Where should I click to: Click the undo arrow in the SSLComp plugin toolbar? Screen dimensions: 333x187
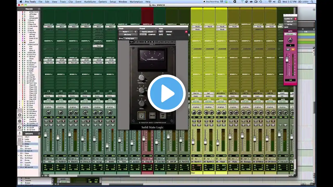click(x=136, y=42)
